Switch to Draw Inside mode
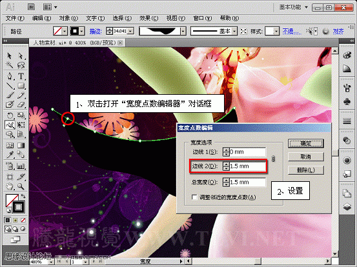 [23, 229]
